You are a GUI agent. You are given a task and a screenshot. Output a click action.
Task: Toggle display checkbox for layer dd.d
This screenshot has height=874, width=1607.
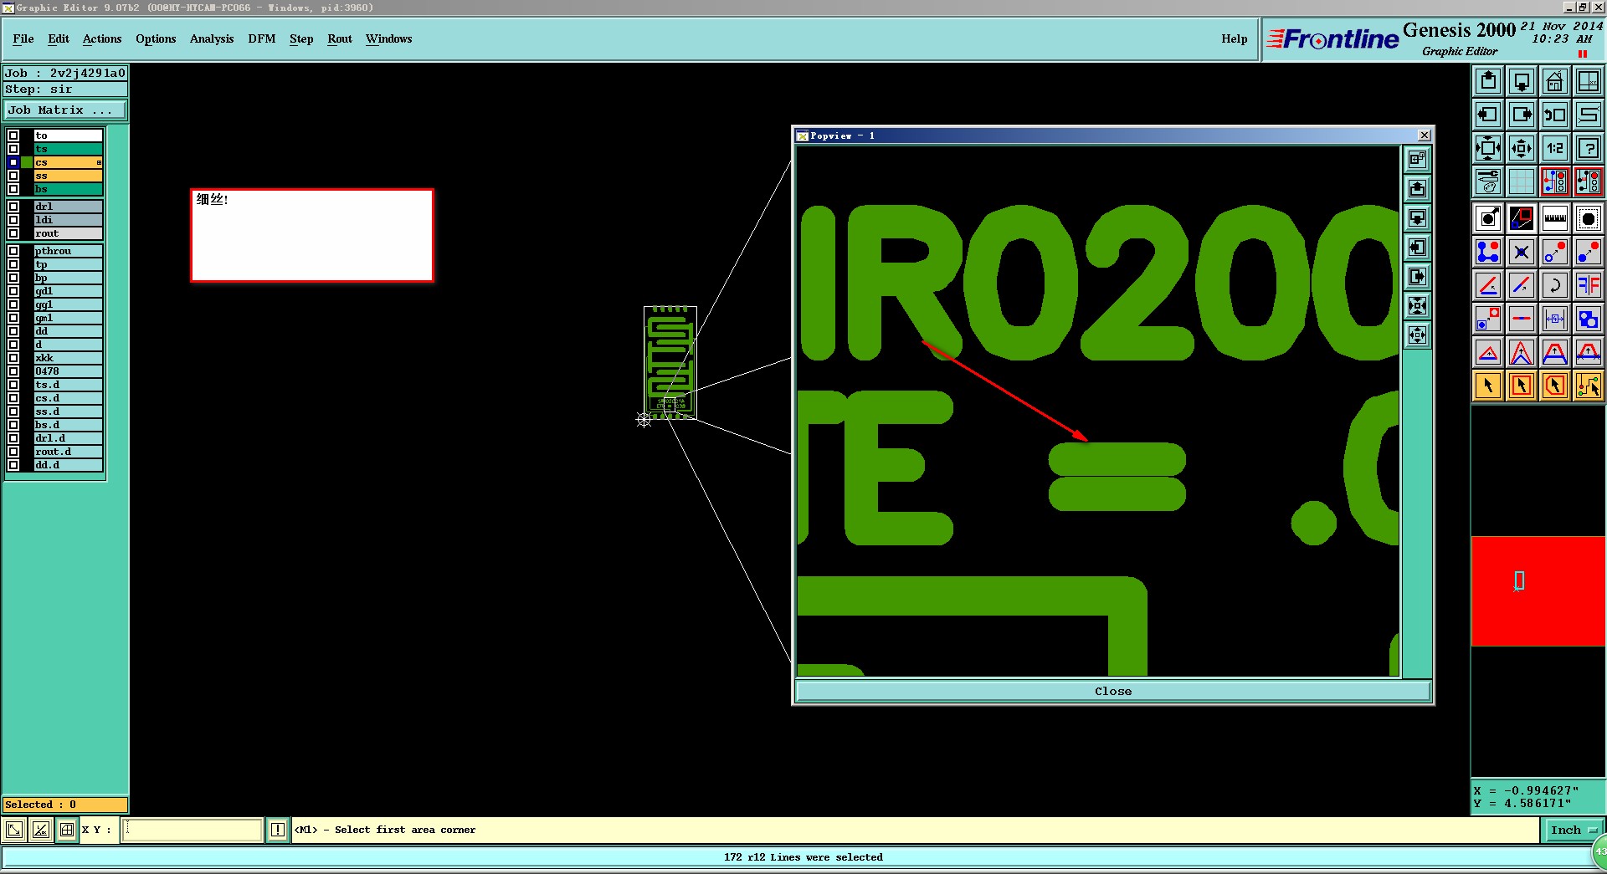(13, 465)
